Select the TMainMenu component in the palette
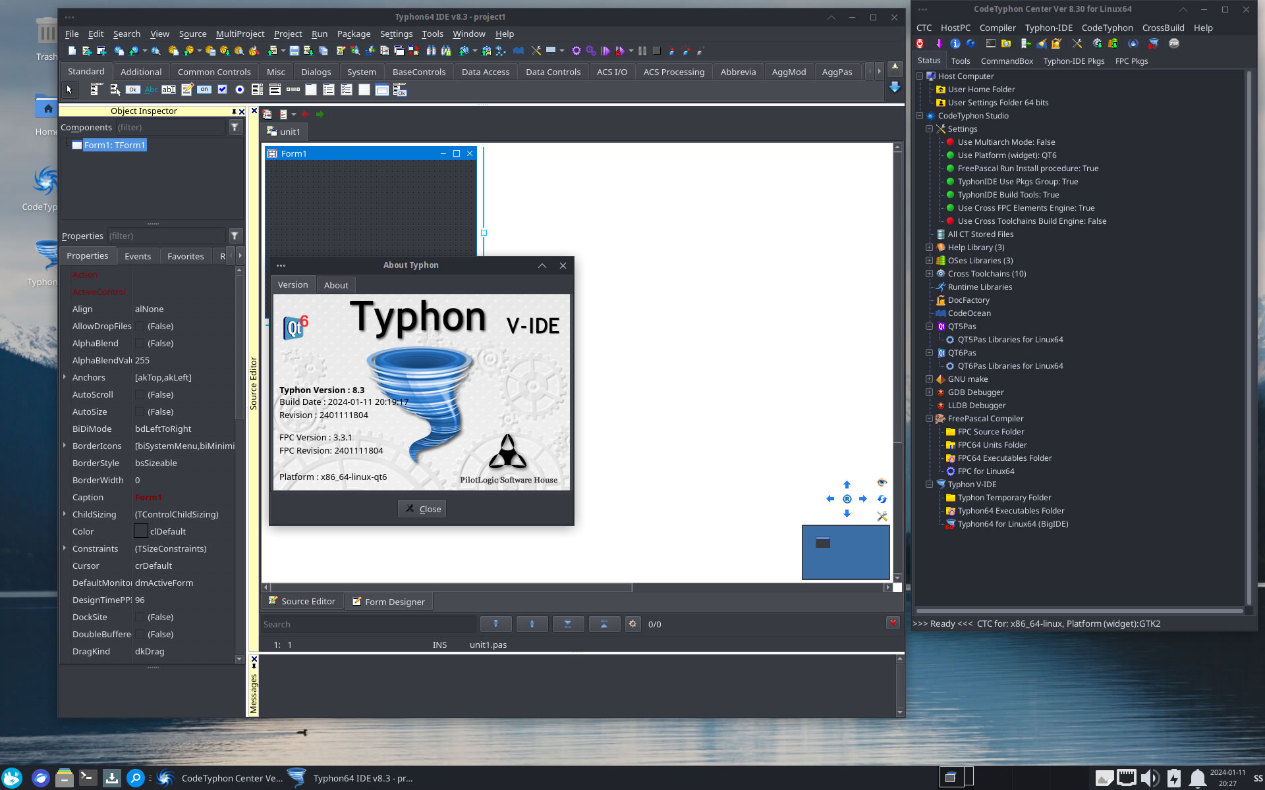The image size is (1265, 790). pos(97,90)
